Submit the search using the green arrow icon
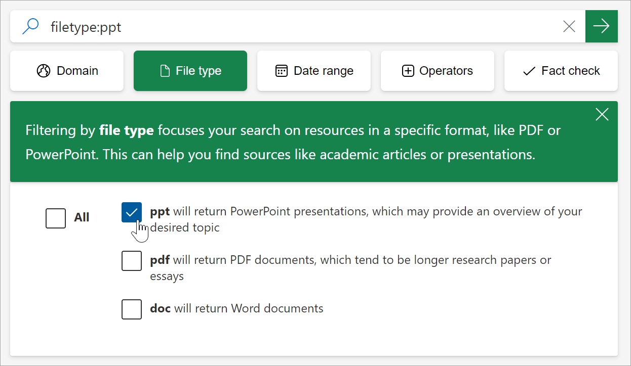 (x=601, y=26)
